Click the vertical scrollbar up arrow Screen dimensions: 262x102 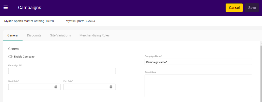261,43
